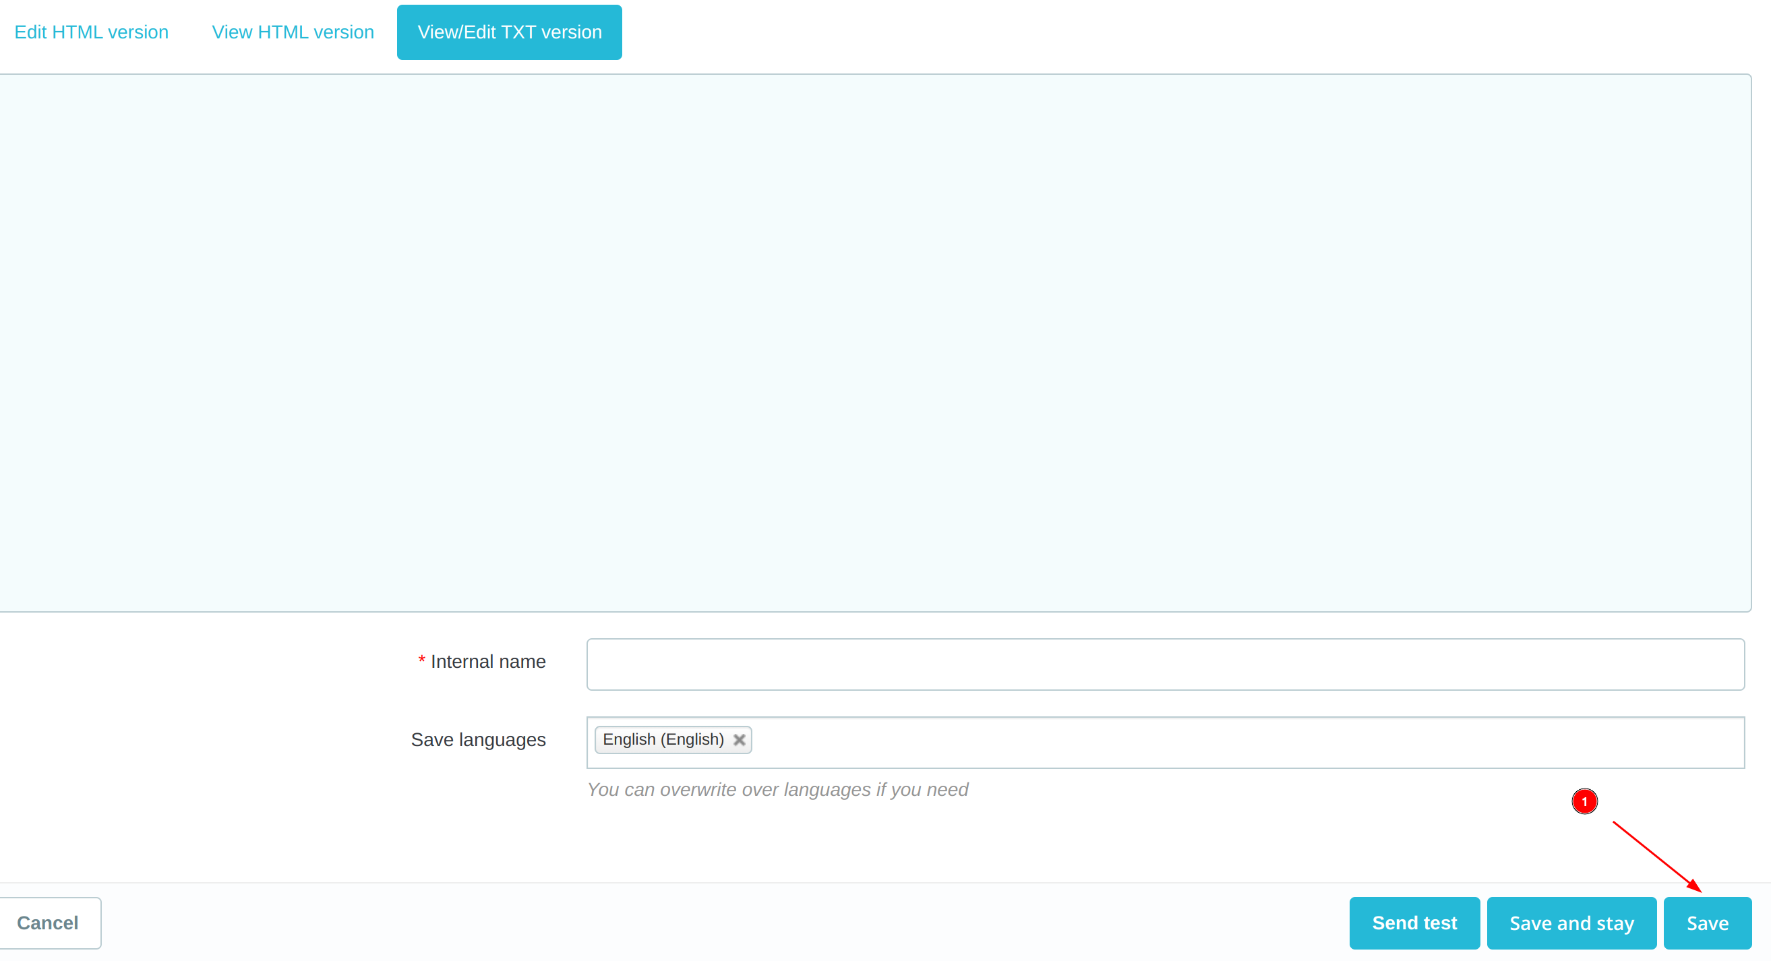Select the English (English) language chip
Screen dimensions: 1771x961
[662, 740]
